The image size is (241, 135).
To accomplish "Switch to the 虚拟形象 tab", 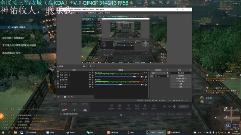I will 64,104.
